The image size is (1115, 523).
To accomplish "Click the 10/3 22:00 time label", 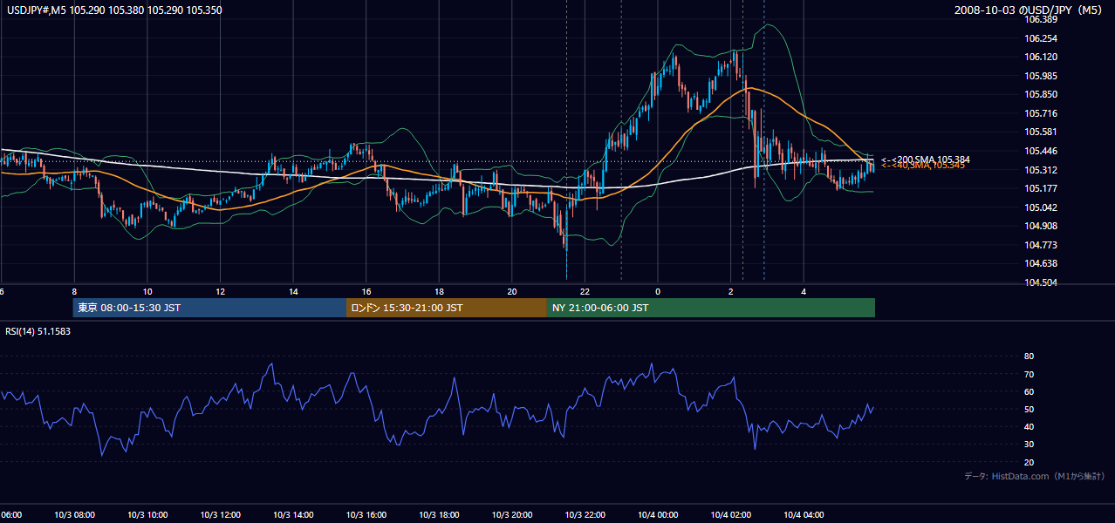I will pos(585,514).
